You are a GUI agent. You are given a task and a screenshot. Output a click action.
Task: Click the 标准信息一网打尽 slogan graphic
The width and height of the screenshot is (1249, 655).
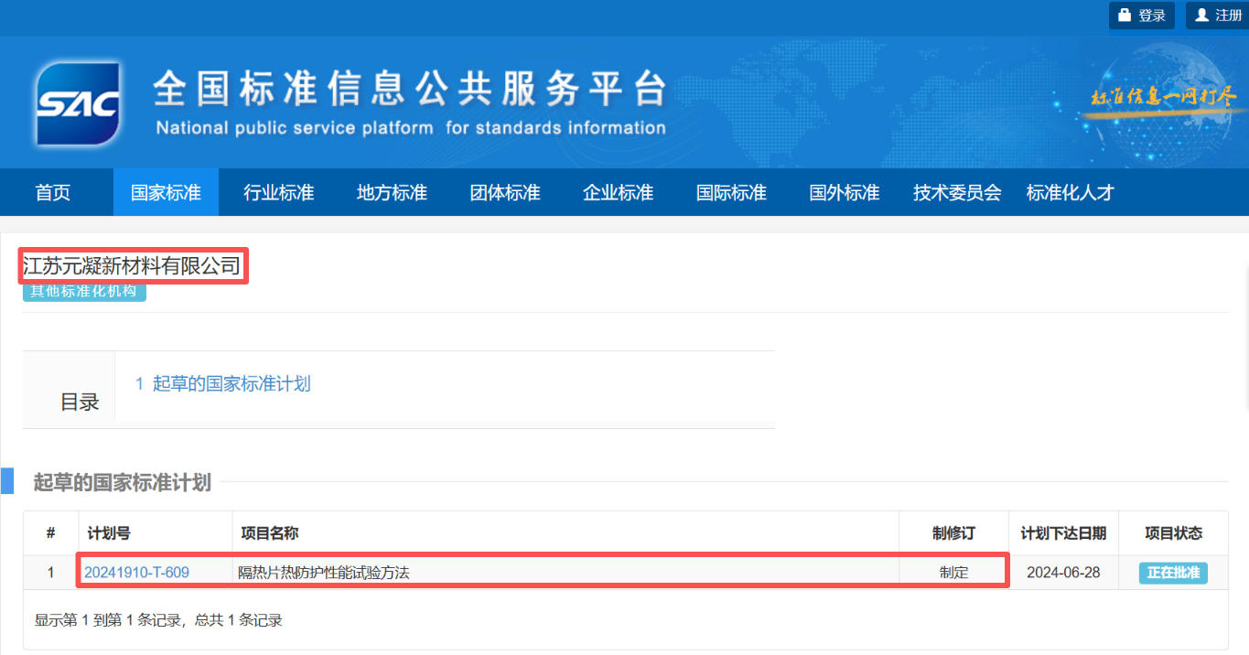pyautogui.click(x=1163, y=97)
